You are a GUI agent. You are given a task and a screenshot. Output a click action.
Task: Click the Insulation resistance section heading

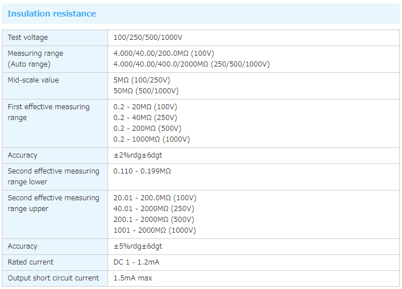(x=51, y=14)
